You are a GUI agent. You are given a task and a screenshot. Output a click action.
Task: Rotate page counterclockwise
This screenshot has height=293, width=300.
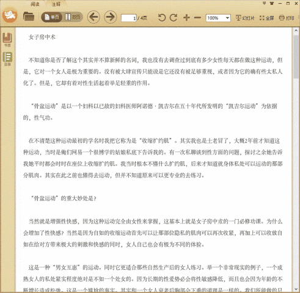[x=162, y=18]
